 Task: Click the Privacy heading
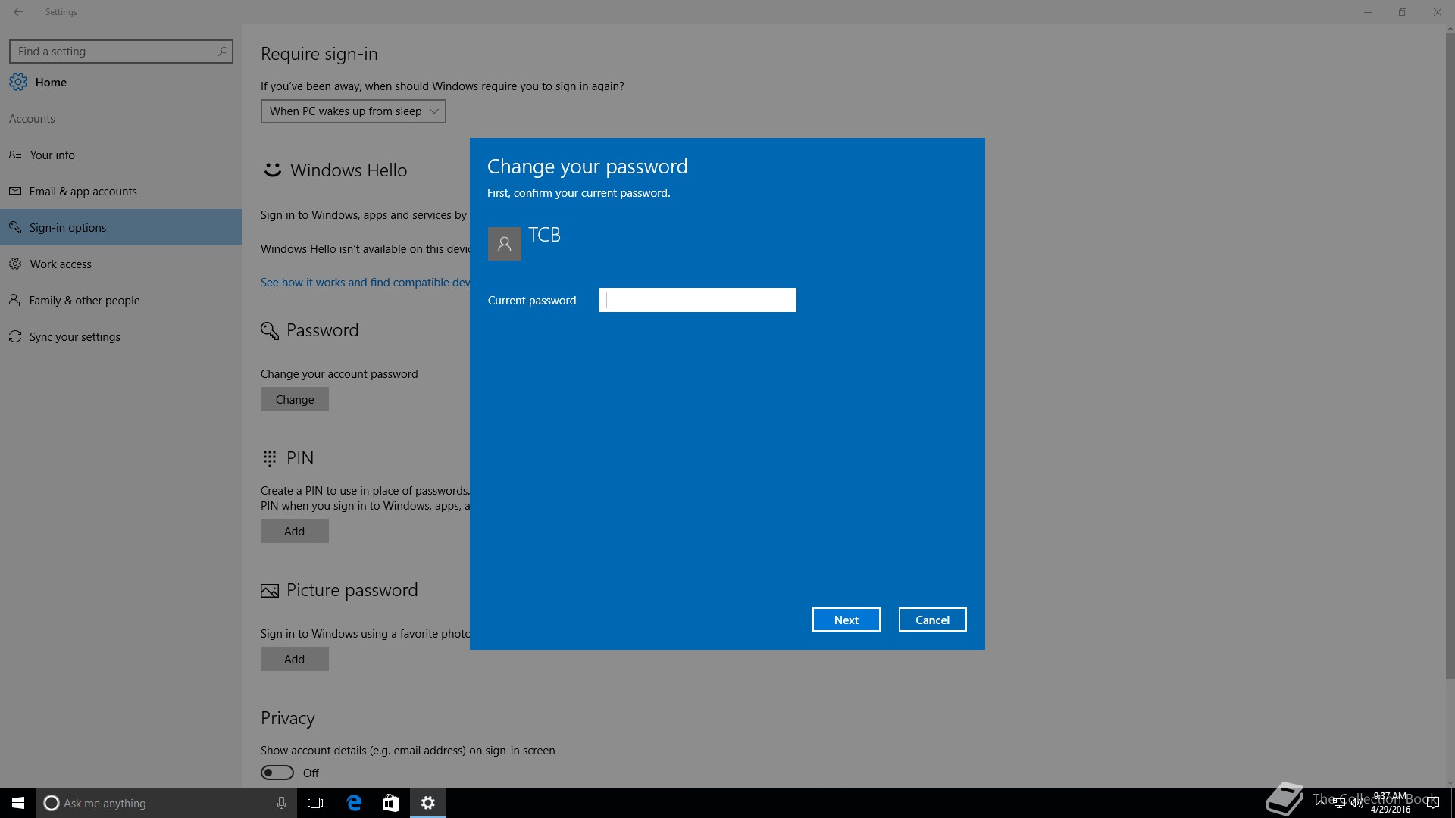click(288, 718)
